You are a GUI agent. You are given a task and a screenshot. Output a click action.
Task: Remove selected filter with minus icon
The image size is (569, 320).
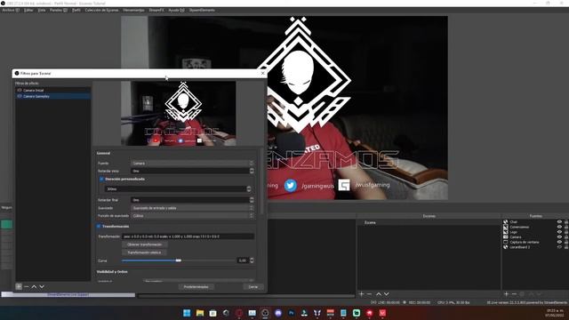(26, 286)
